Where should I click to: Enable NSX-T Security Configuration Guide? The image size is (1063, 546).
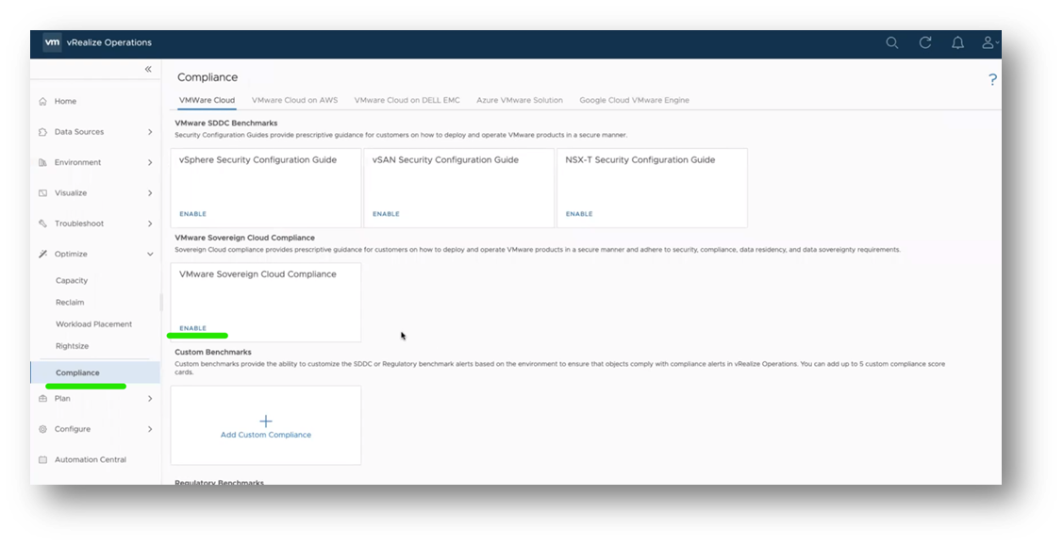click(x=579, y=213)
